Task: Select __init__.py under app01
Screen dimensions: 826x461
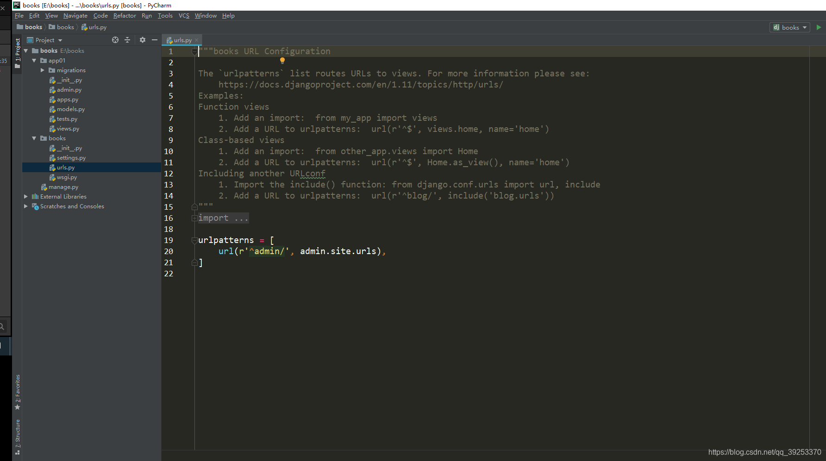Action: tap(69, 80)
